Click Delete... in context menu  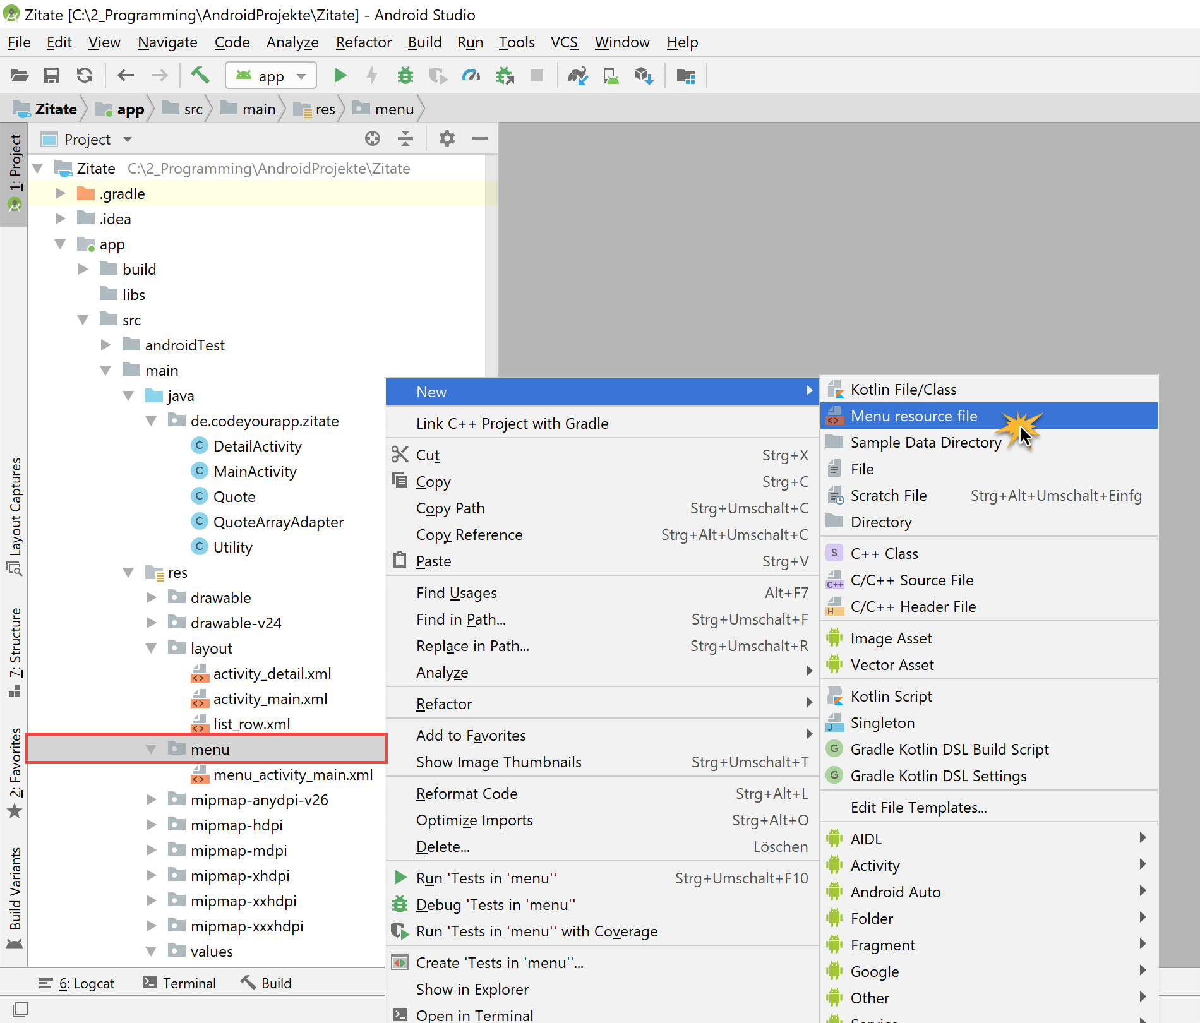click(602, 846)
